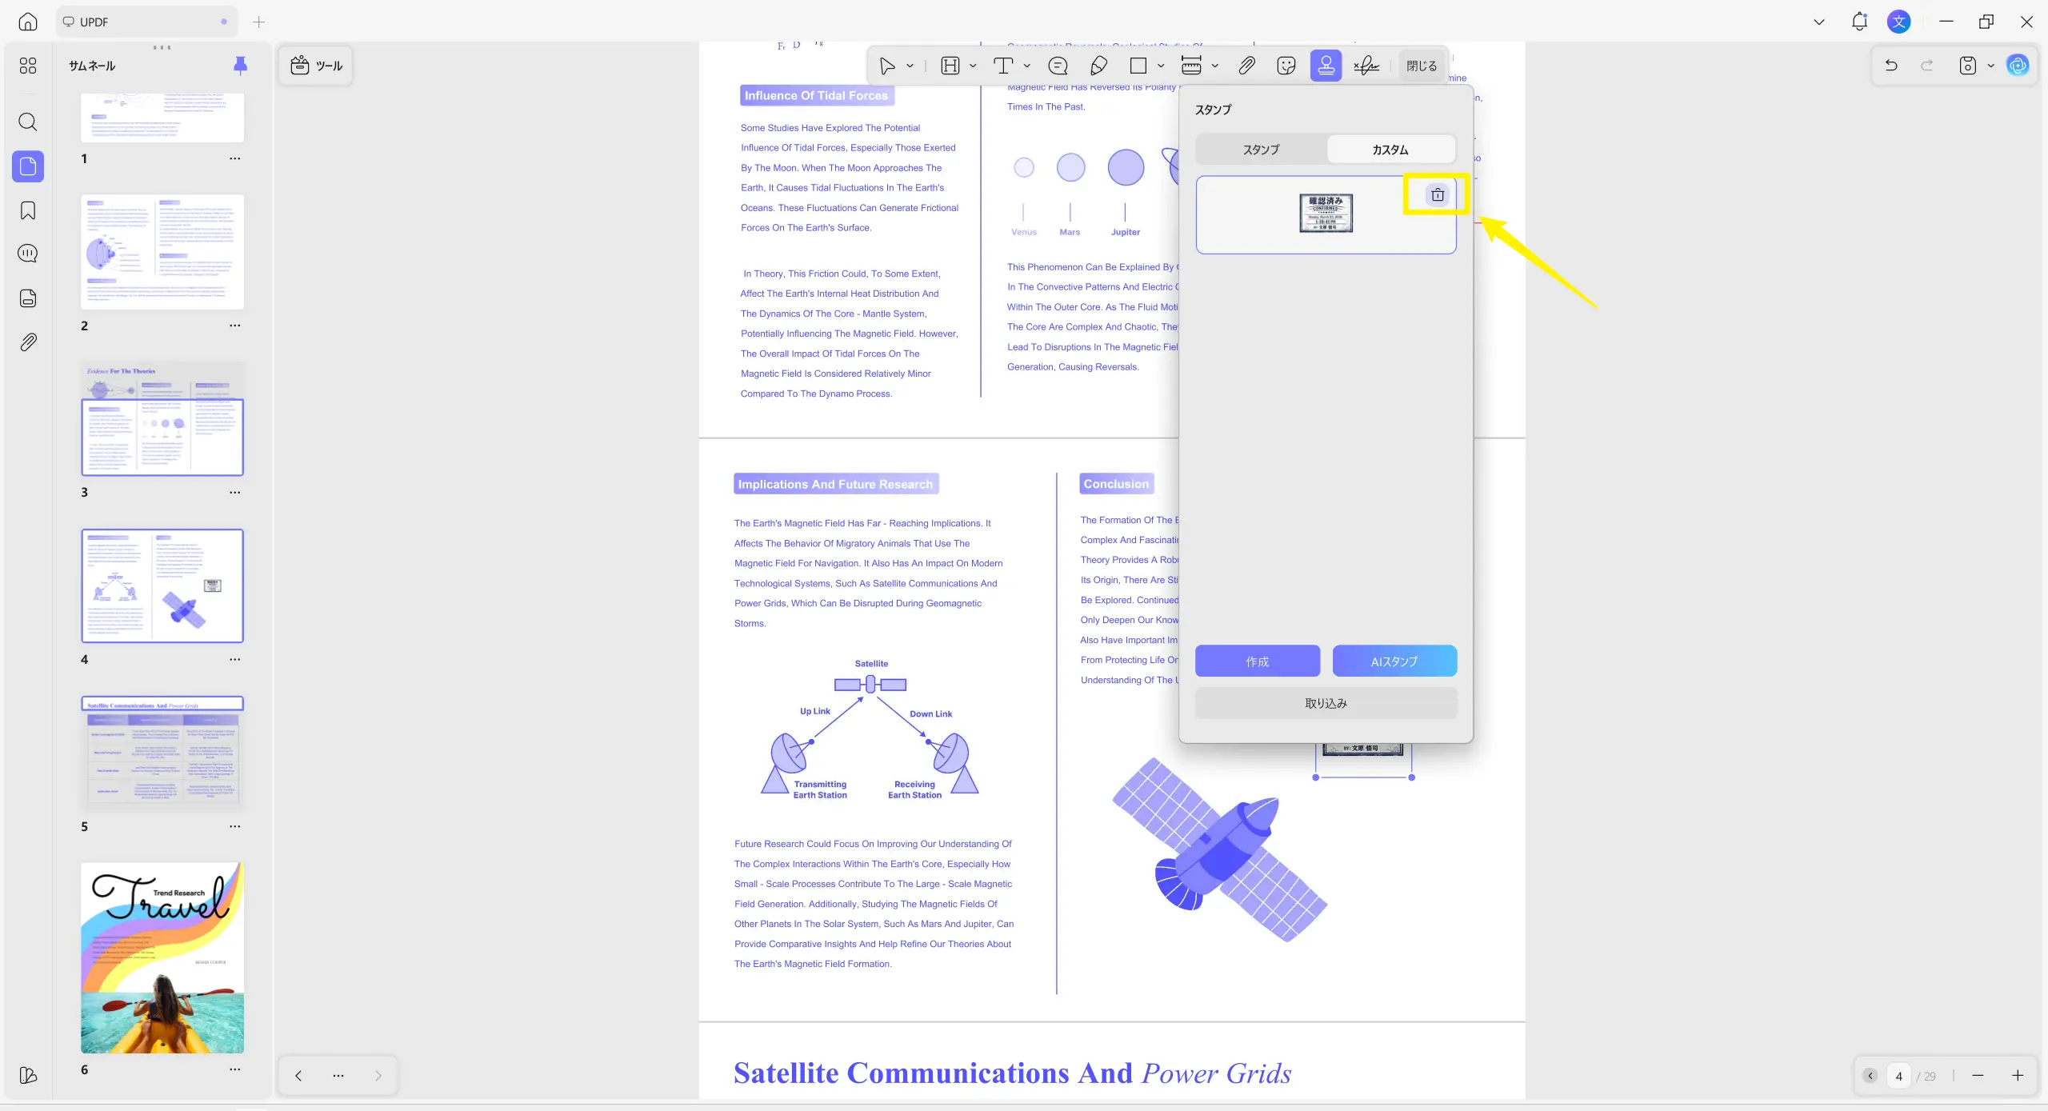Open the sticker tool
Image resolution: width=2048 pixels, height=1111 pixels.
pyautogui.click(x=1286, y=66)
